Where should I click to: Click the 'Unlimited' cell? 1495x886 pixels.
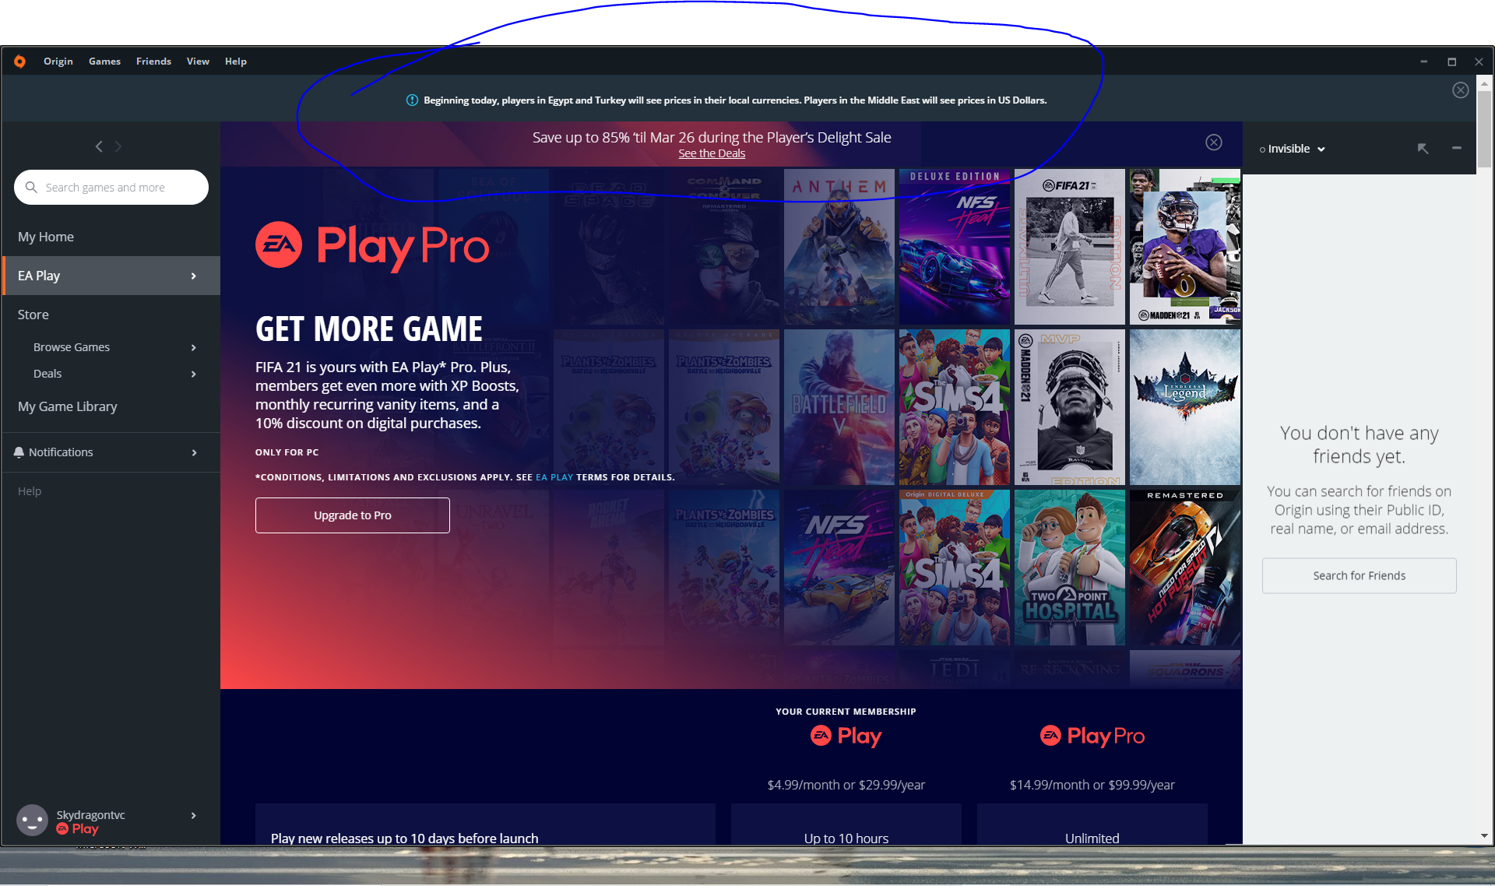coord(1092,825)
